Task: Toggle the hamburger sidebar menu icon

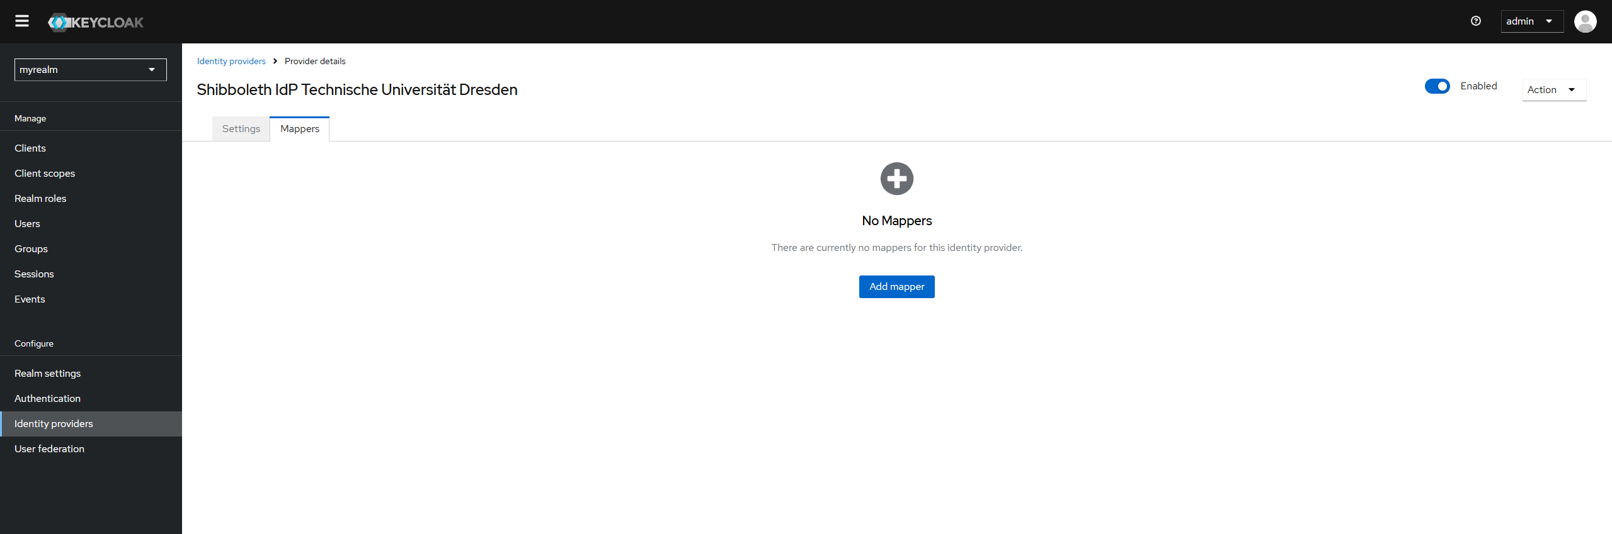Action: coord(22,21)
